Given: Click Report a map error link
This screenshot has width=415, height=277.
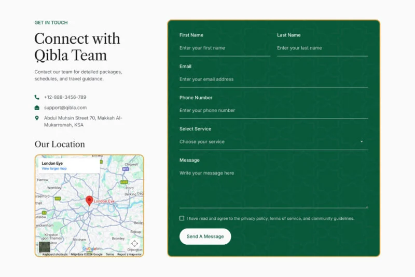Looking at the screenshot, I should pos(129,255).
